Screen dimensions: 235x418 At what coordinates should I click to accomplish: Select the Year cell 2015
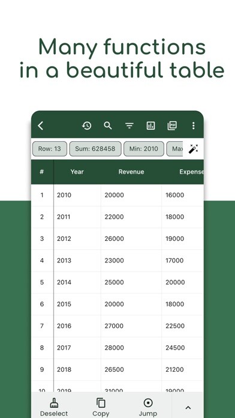[77, 304]
